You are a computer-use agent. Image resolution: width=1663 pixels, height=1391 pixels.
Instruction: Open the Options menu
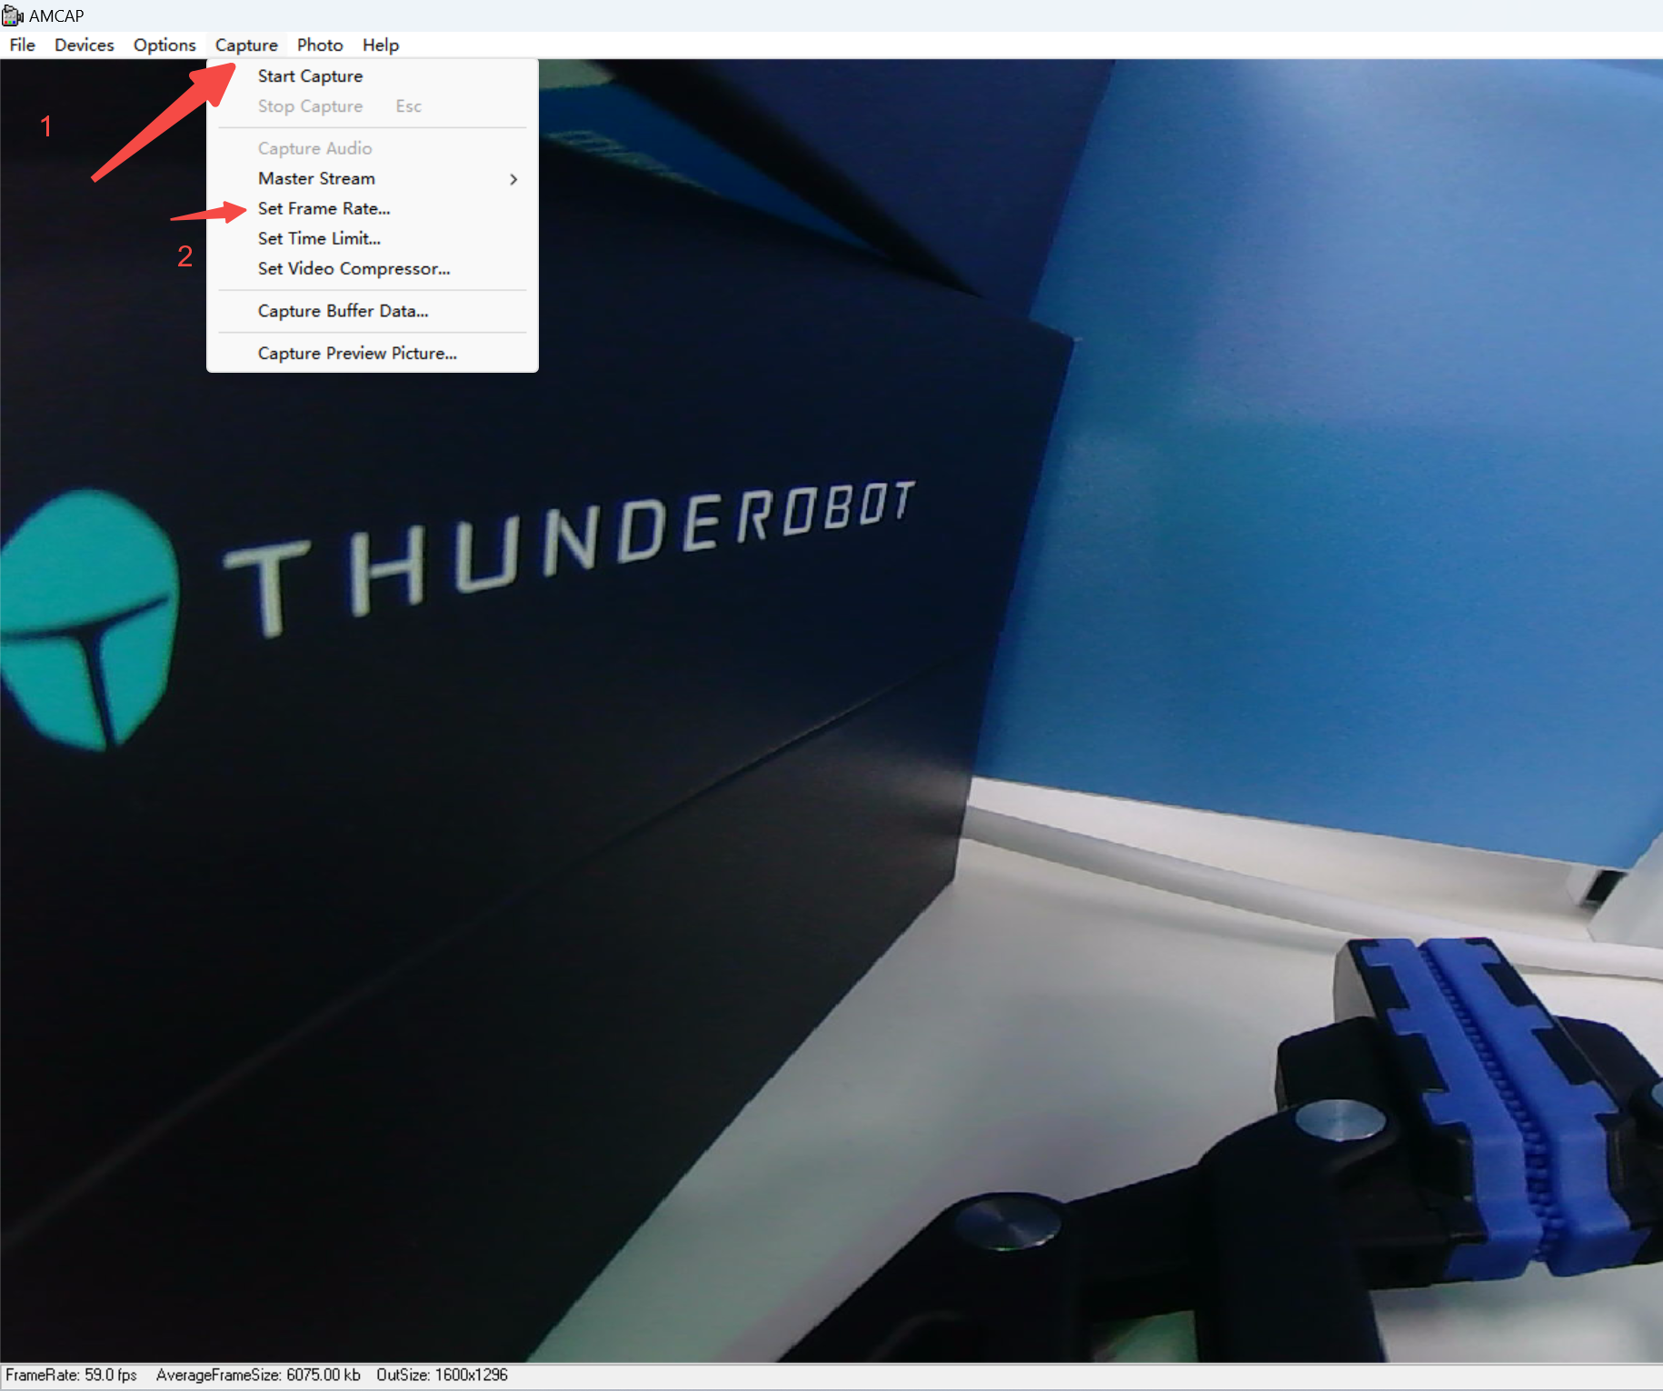[x=164, y=45]
